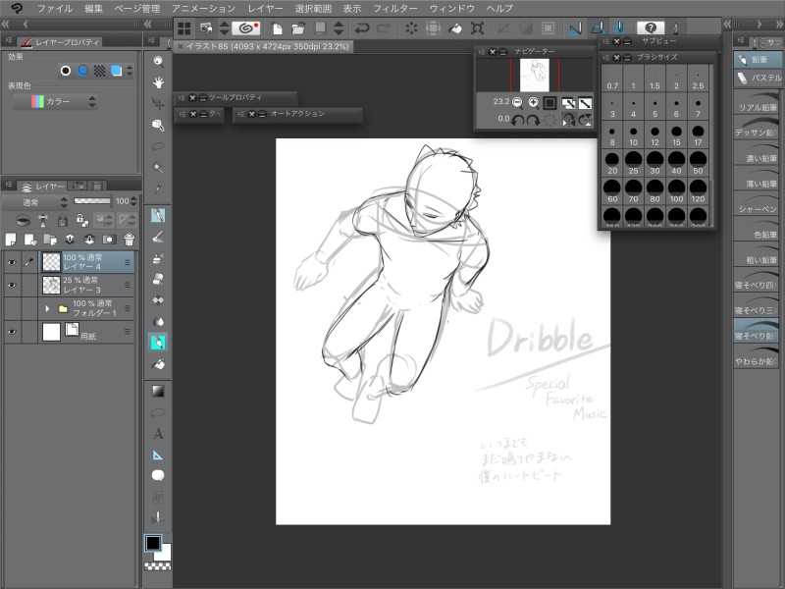Select the hand move tool
The height and width of the screenshot is (589, 785).
pos(158,82)
